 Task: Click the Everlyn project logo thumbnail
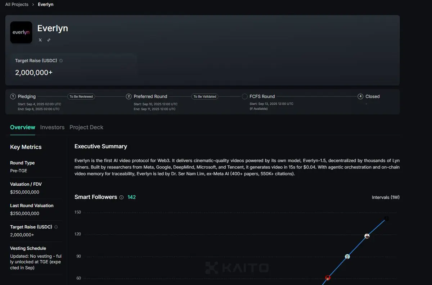coord(21,32)
